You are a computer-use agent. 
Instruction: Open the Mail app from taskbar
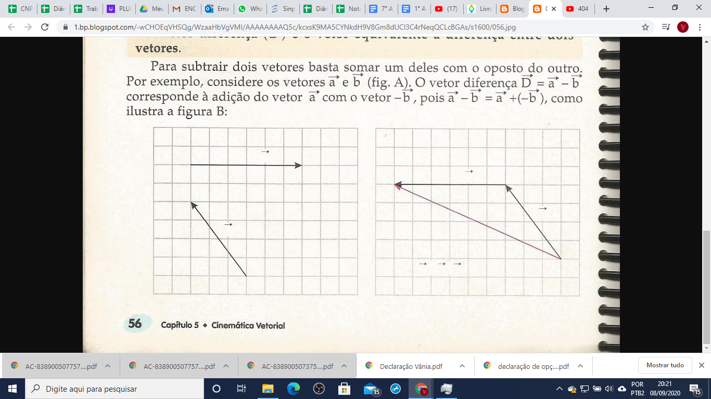[x=371, y=389]
